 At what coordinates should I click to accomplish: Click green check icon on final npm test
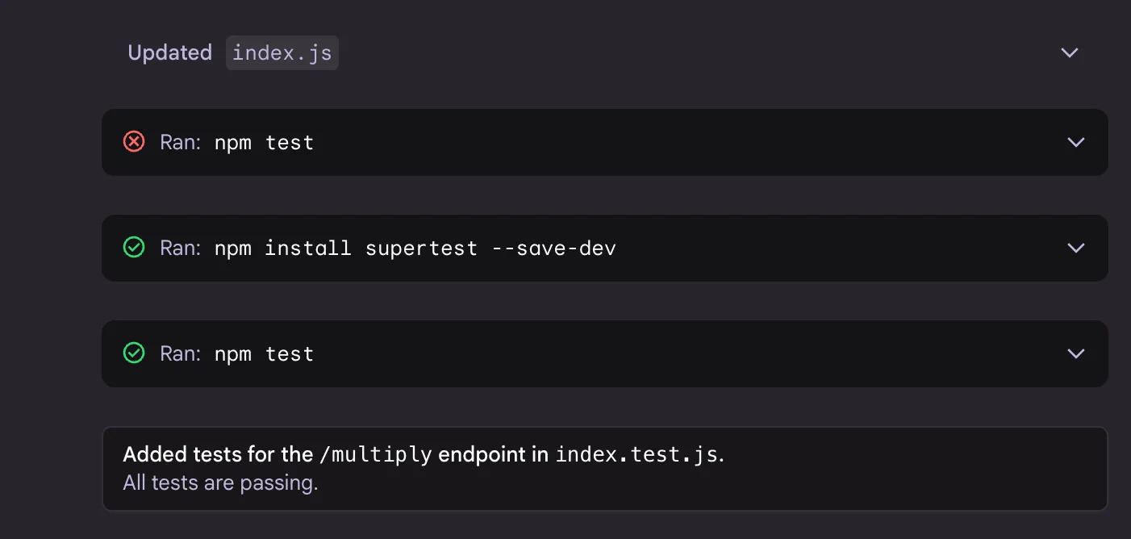point(134,353)
